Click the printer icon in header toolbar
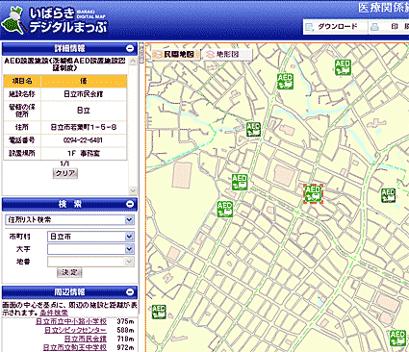 pos(374,27)
